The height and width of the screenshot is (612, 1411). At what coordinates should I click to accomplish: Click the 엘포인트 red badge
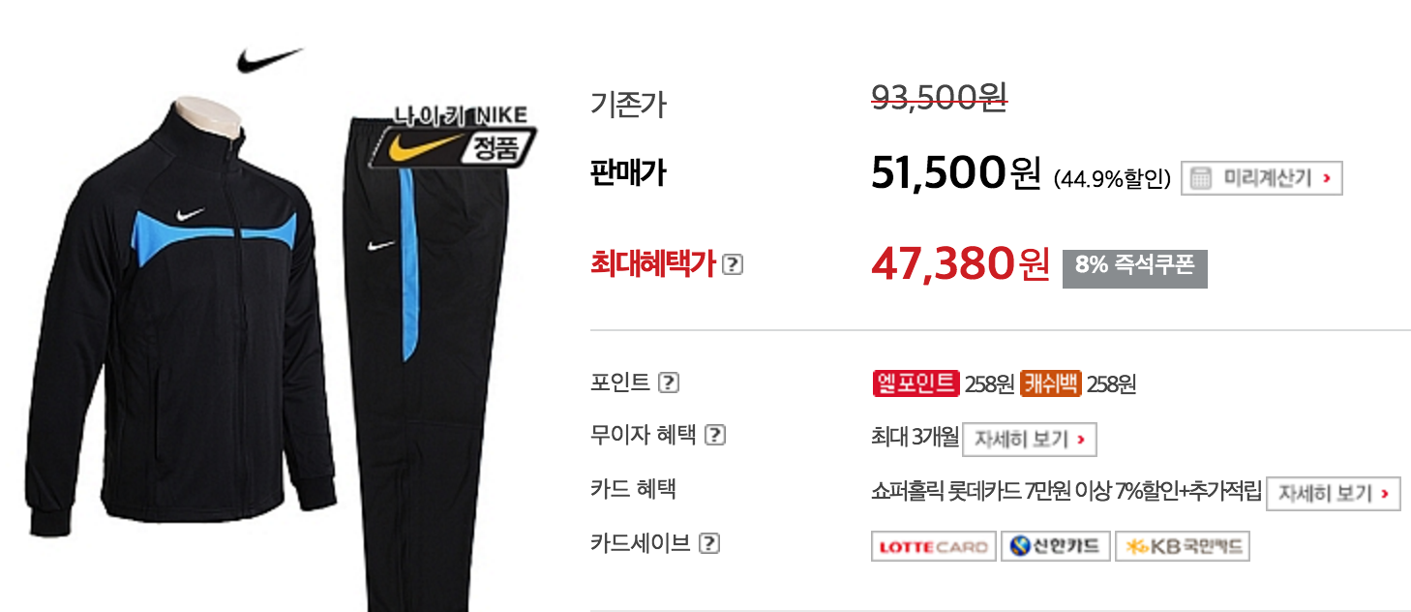[x=916, y=383]
